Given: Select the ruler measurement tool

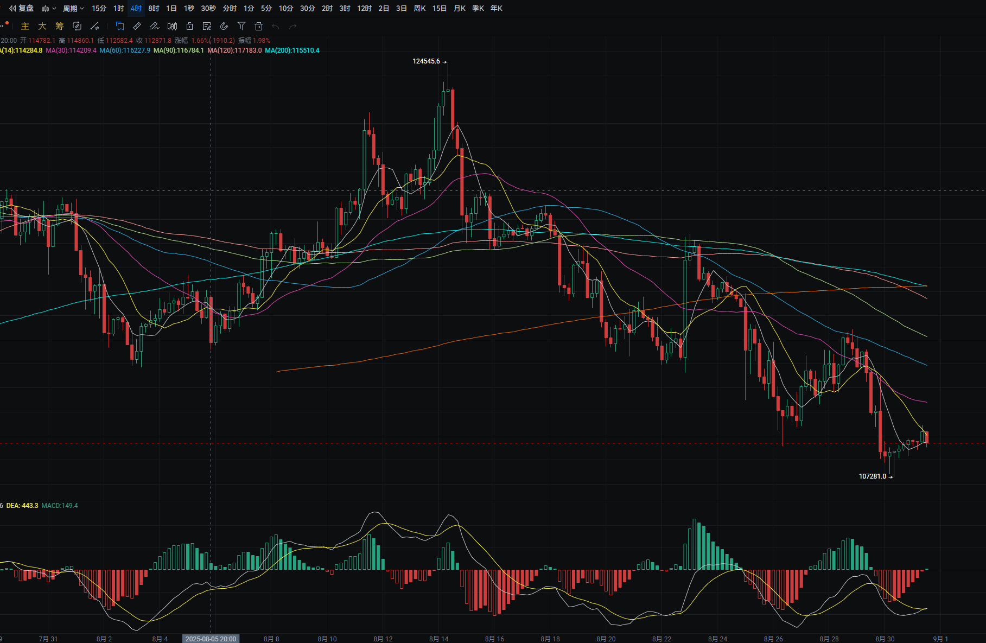Looking at the screenshot, I should [137, 26].
